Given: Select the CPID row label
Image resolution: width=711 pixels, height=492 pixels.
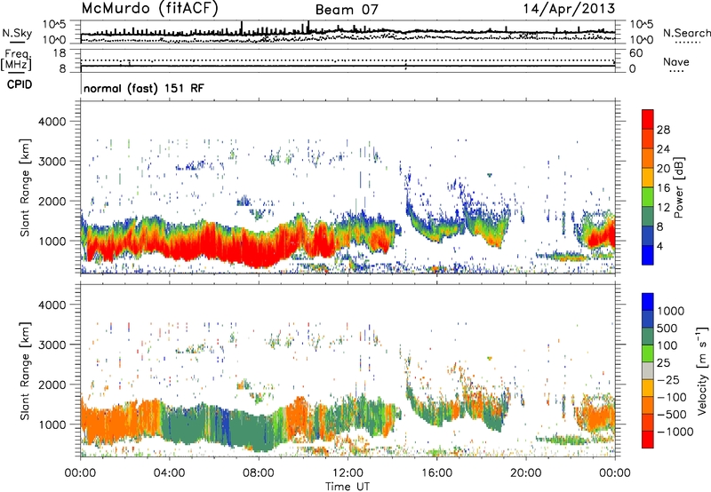Looking at the screenshot, I should (x=20, y=84).
